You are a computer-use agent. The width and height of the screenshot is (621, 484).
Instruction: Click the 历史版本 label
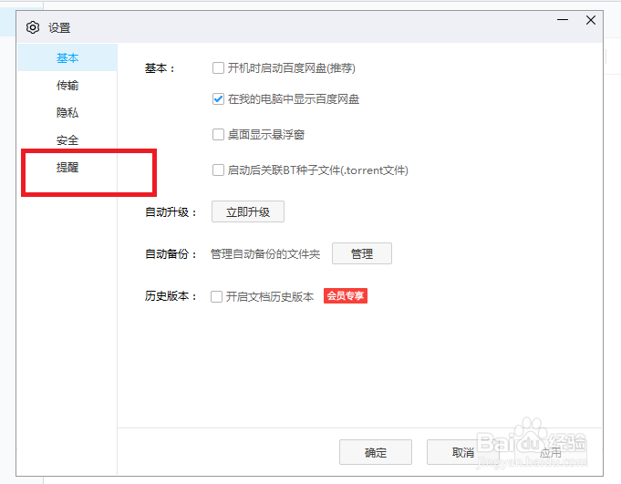pos(171,296)
